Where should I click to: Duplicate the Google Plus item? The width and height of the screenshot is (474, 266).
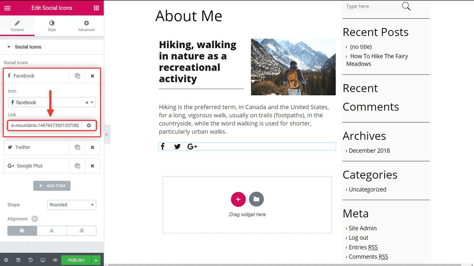[77, 166]
